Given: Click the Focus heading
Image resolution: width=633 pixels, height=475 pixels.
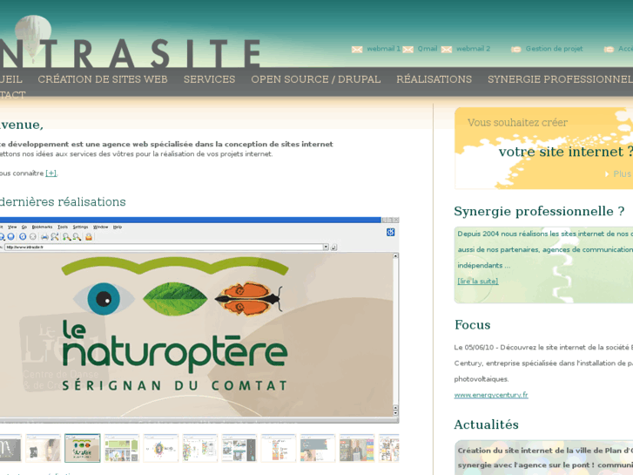Looking at the screenshot, I should click(x=472, y=324).
